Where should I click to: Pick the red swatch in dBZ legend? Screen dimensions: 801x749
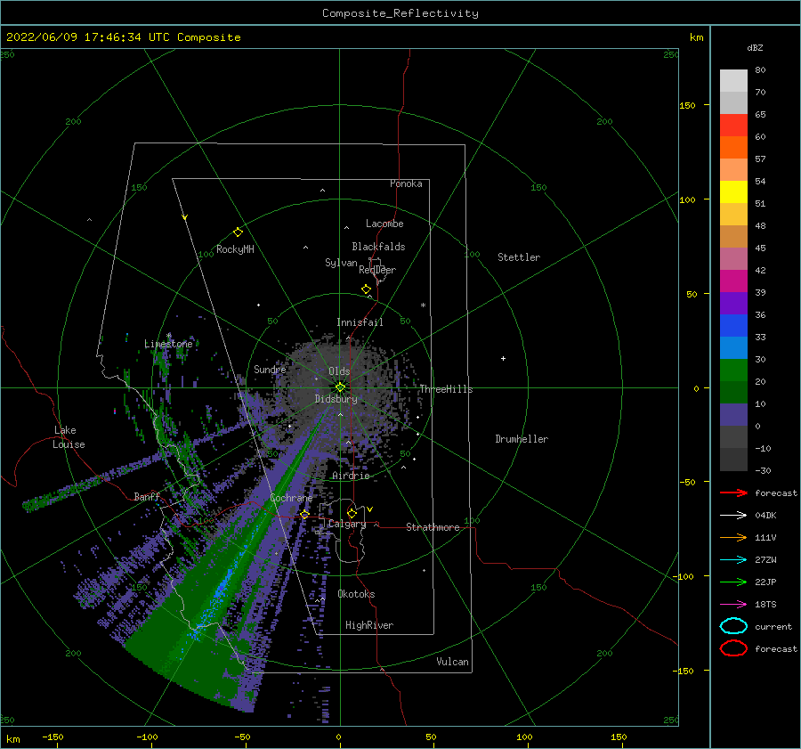[x=733, y=126]
